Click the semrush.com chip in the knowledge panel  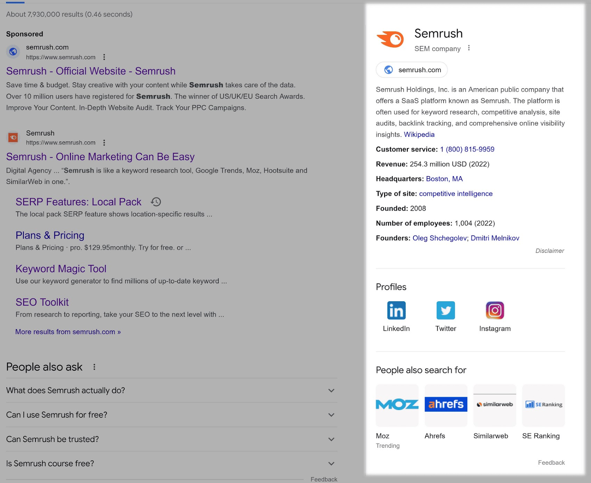point(411,70)
